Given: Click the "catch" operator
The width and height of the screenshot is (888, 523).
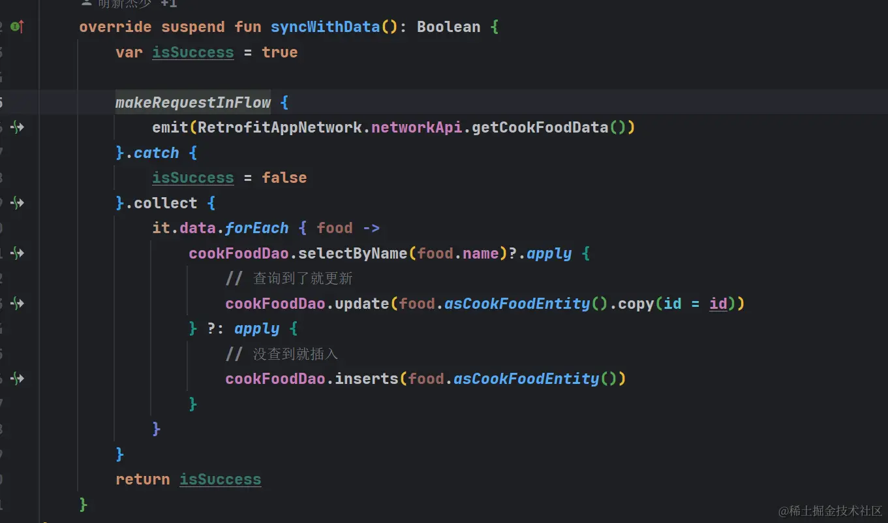Looking at the screenshot, I should (157, 153).
